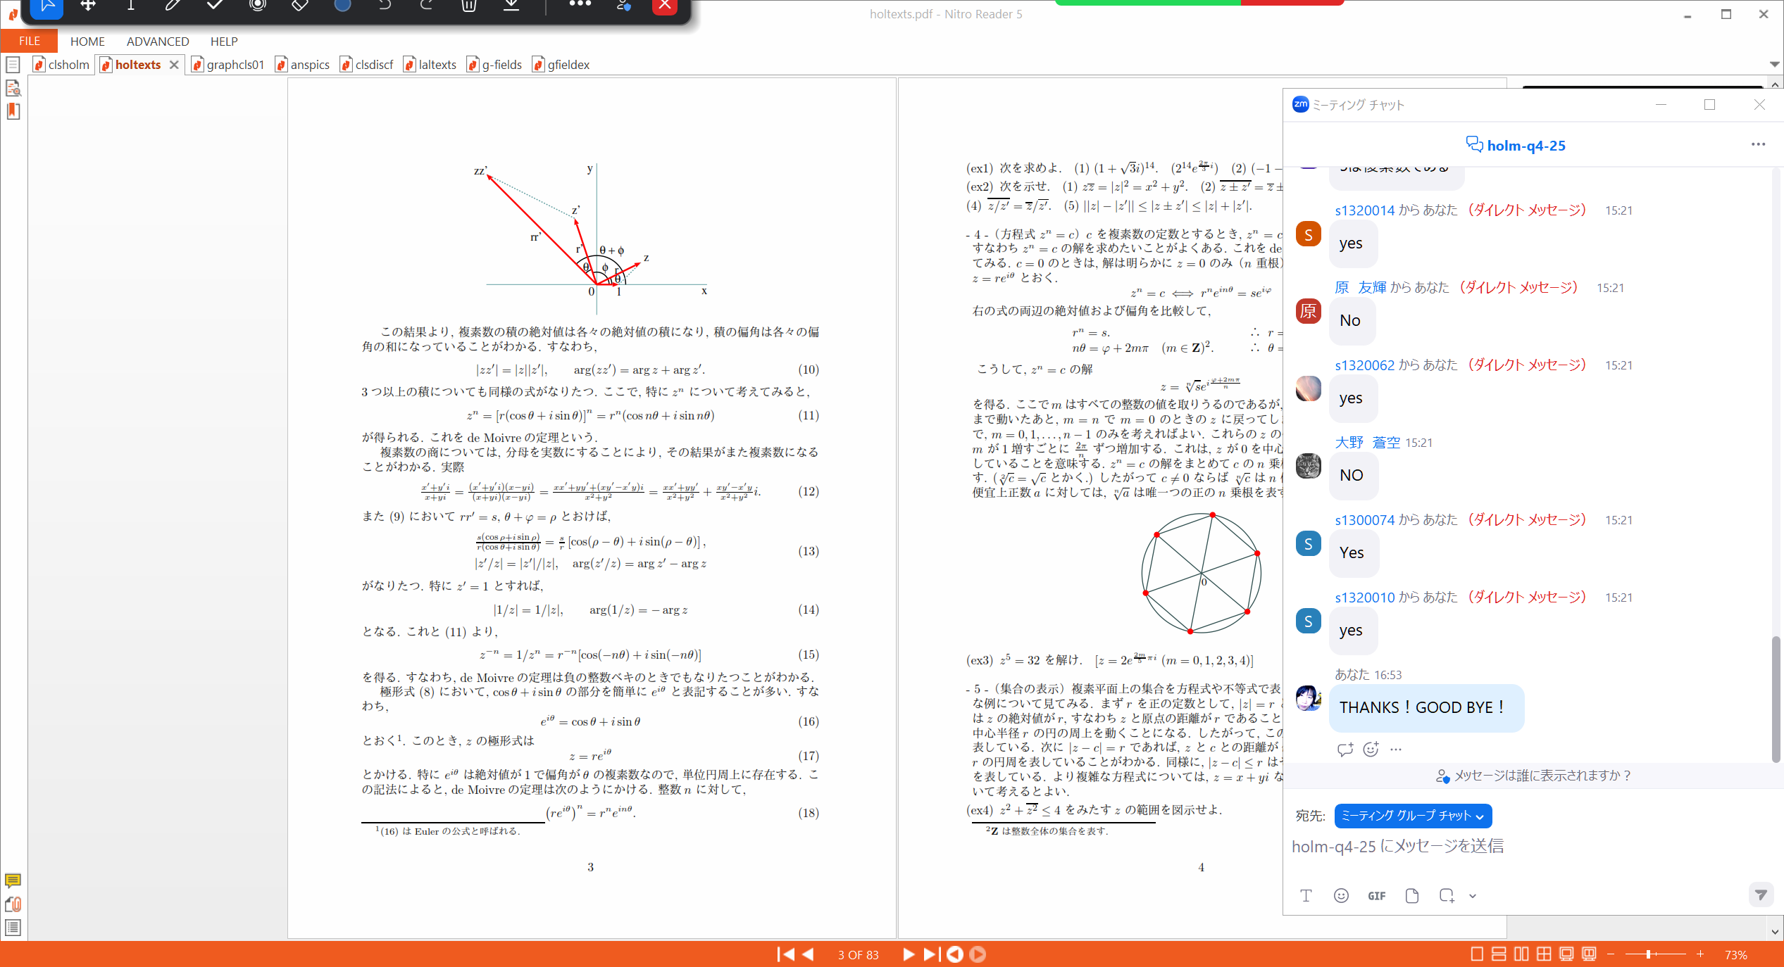Select the pencil annotation tool

[171, 6]
